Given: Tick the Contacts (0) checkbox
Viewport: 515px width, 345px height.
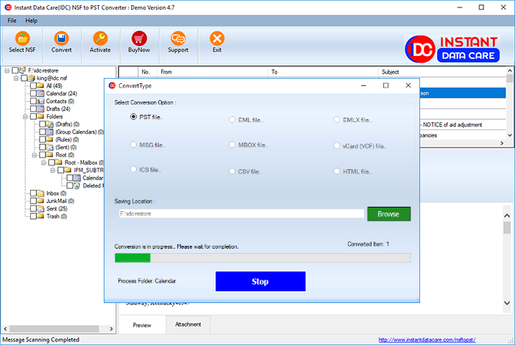Looking at the screenshot, I should (x=32, y=101).
